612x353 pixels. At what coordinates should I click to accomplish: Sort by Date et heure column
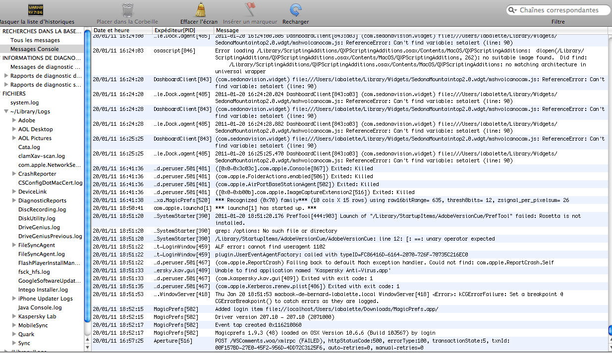(121, 30)
